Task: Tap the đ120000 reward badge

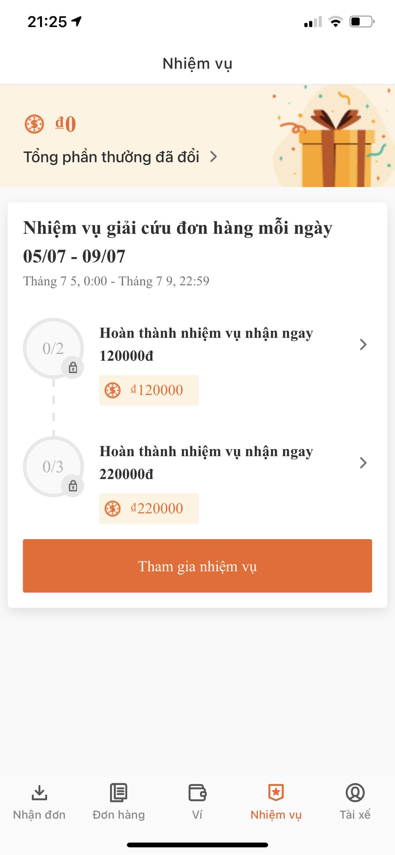Action: point(149,390)
